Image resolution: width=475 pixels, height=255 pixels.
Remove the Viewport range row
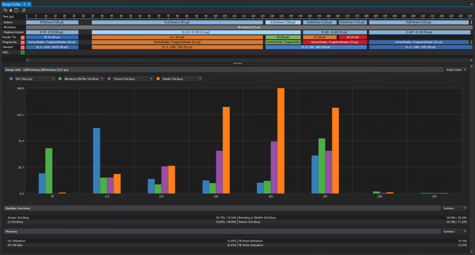point(23,47)
